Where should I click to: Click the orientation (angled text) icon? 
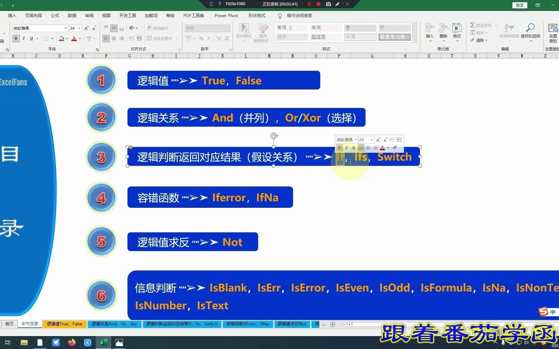click(132, 28)
